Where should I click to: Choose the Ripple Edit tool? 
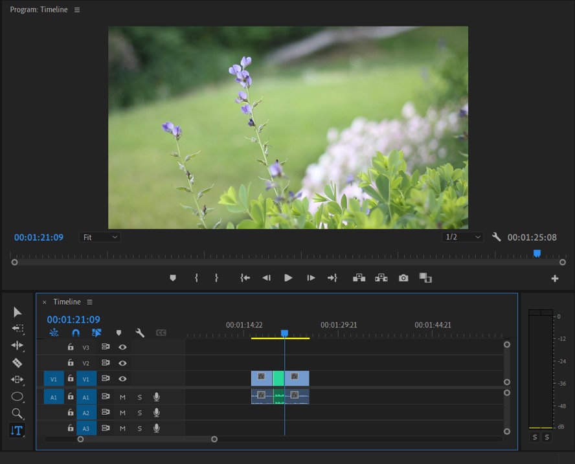click(17, 346)
